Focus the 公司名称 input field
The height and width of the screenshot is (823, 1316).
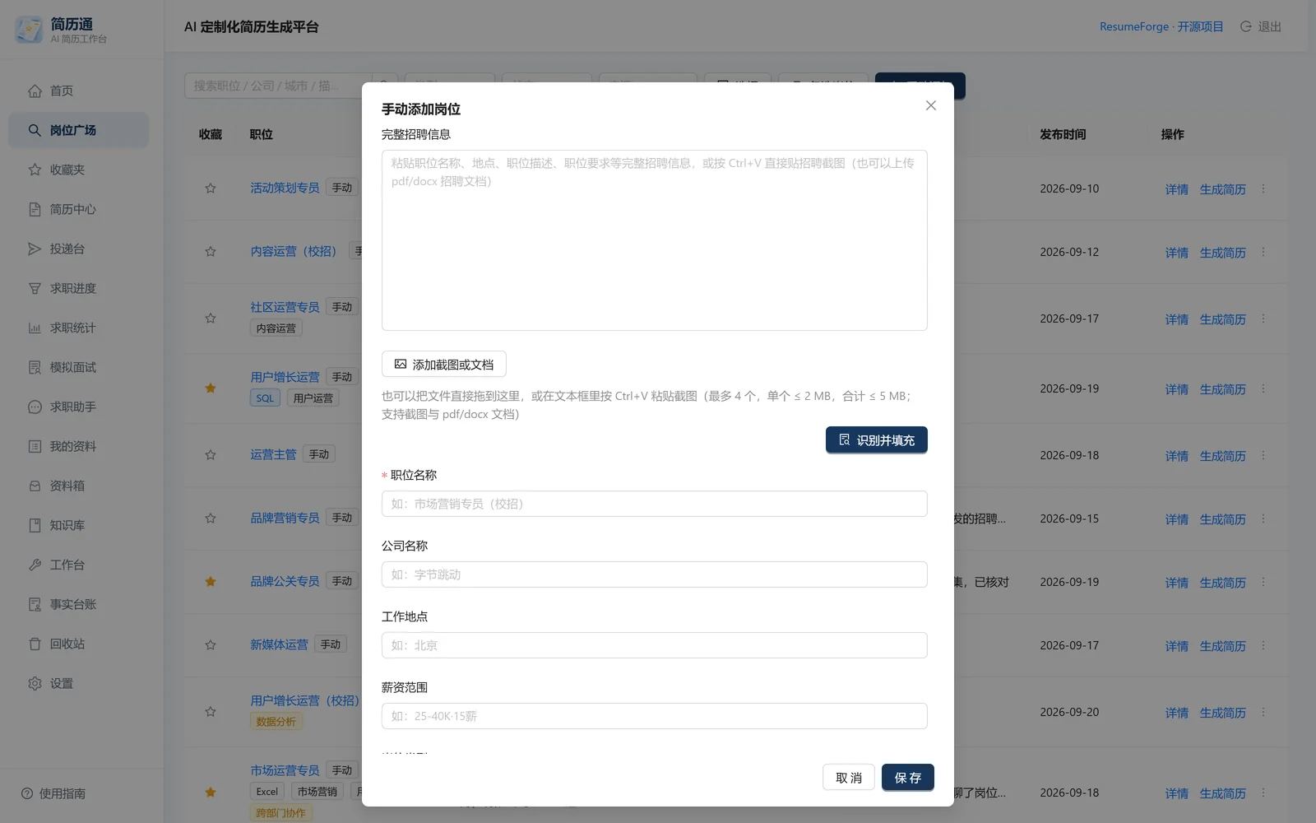(x=655, y=574)
